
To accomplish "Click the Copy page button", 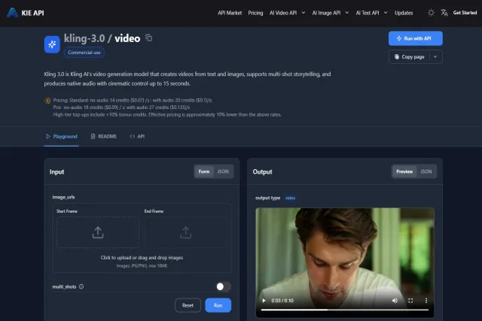I will (x=410, y=57).
